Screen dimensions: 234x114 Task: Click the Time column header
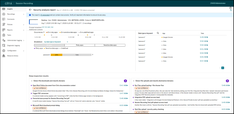pos(202,33)
